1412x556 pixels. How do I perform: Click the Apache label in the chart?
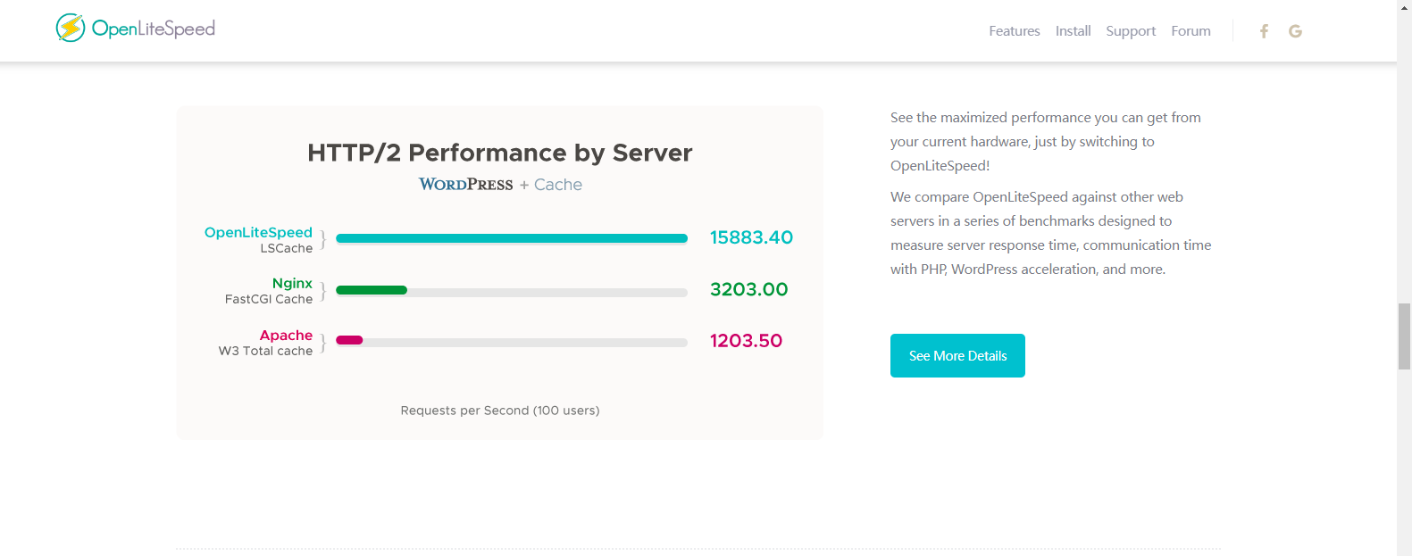tap(286, 335)
